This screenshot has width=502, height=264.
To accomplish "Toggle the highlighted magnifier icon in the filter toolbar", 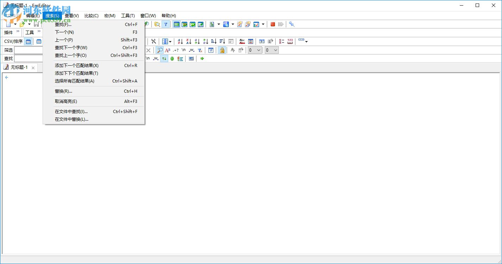I will [x=160, y=50].
